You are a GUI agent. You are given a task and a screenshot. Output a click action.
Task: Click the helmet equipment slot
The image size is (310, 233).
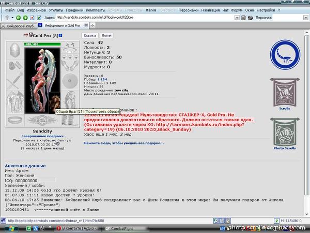(x=15, y=50)
